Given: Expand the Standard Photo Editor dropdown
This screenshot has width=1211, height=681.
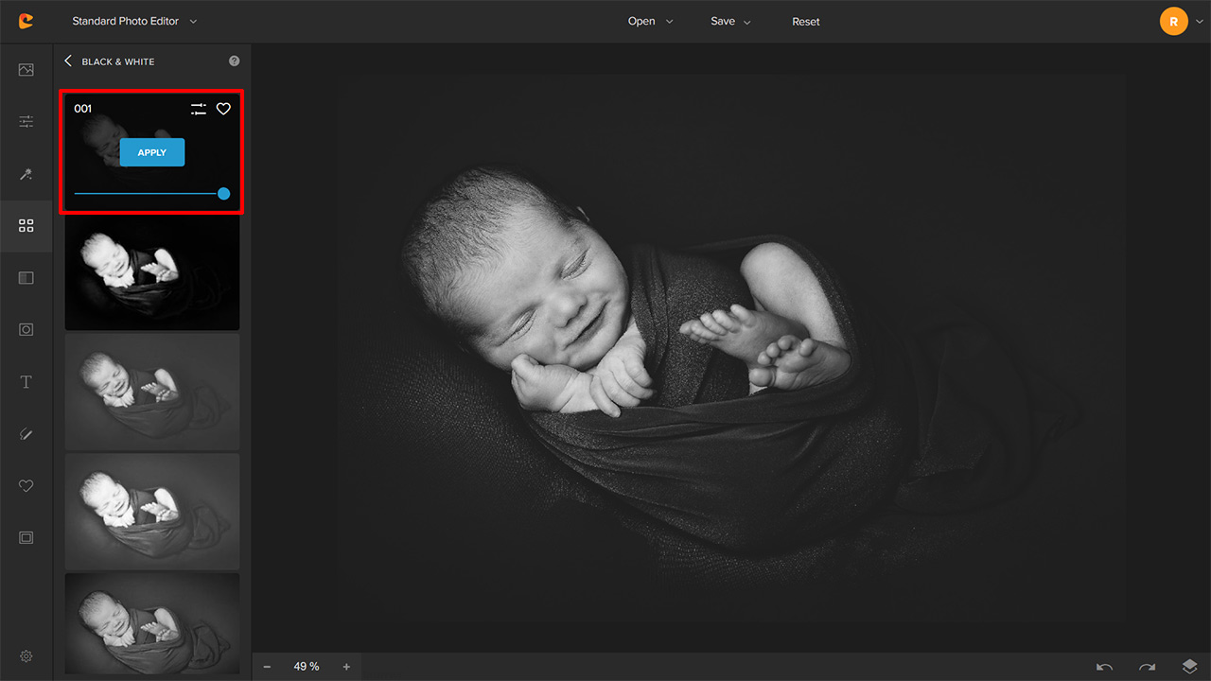Looking at the screenshot, I should click(x=134, y=21).
